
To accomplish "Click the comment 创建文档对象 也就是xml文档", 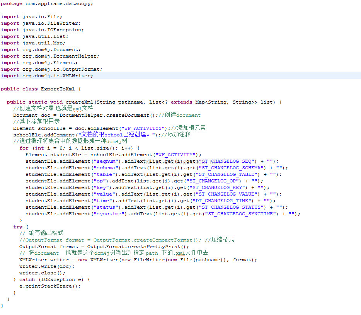I will [53, 108].
